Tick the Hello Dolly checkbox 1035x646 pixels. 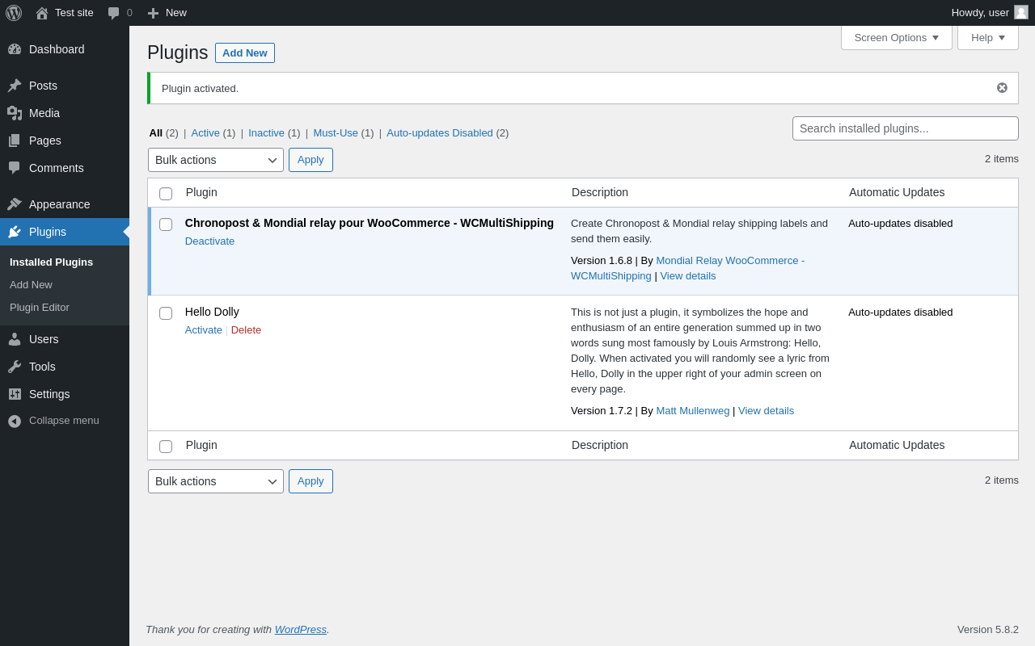(166, 313)
